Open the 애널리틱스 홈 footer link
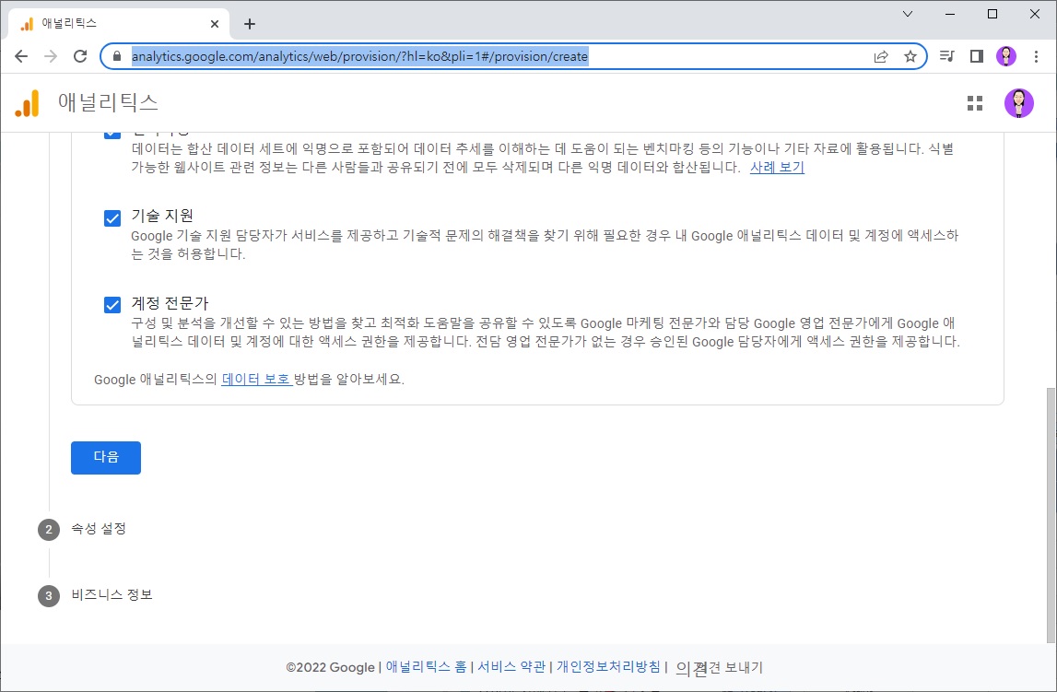 426,667
